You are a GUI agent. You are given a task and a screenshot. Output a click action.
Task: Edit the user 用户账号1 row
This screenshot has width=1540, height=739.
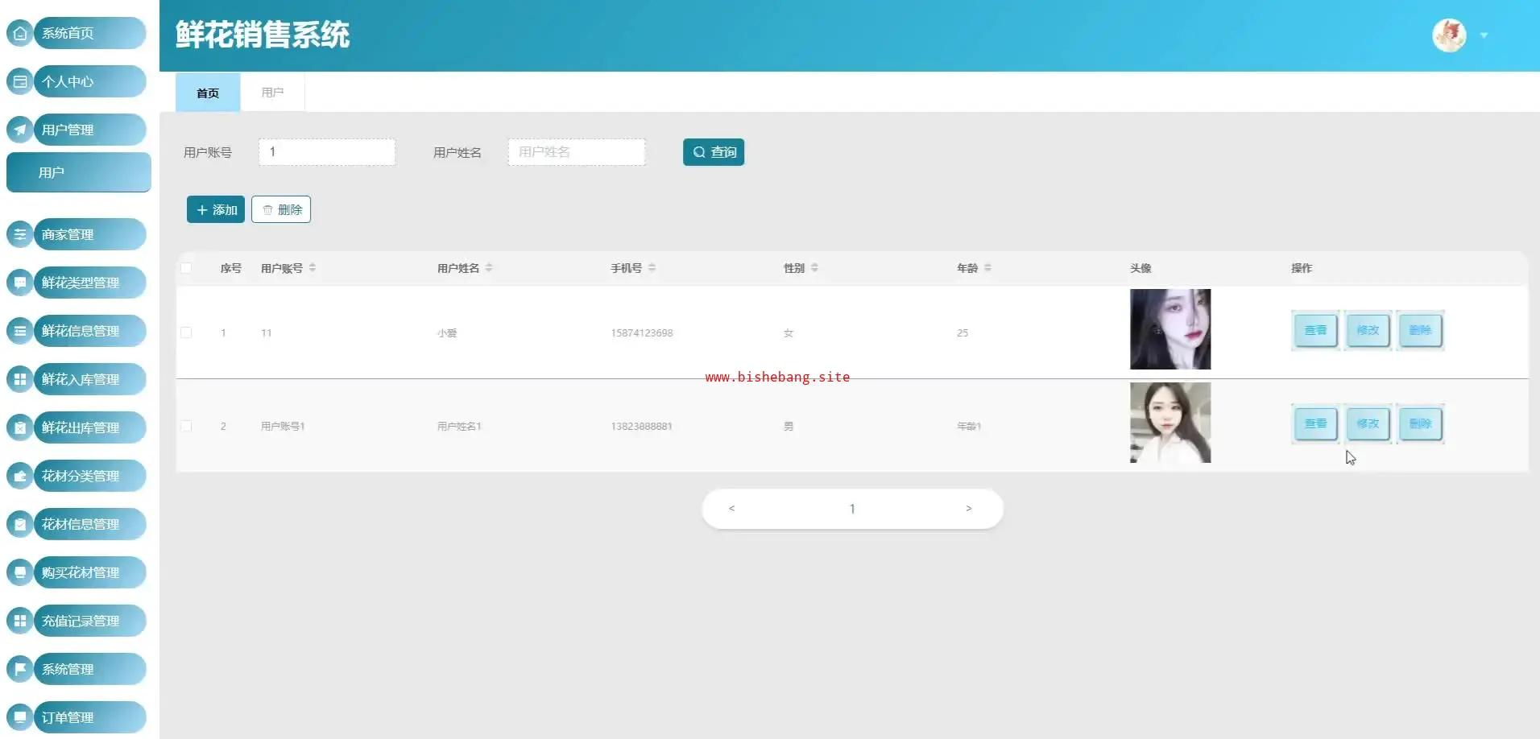[x=1368, y=423]
